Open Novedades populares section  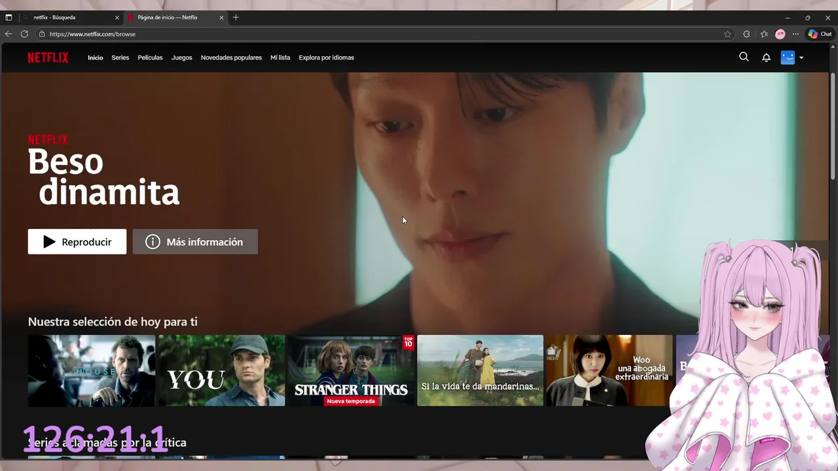pos(231,58)
